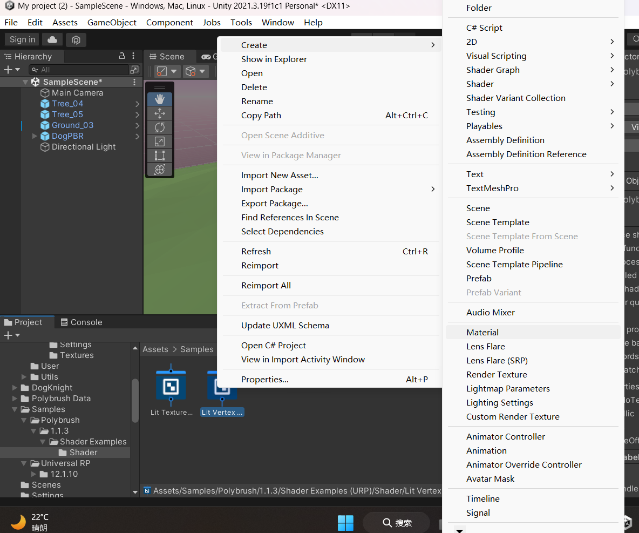The width and height of the screenshot is (639, 533).
Task: Switch to the Console tab
Action: pyautogui.click(x=81, y=322)
